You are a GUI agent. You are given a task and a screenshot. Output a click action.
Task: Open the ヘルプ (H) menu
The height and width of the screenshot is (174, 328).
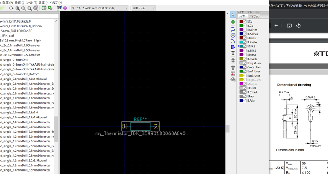click(56, 2)
